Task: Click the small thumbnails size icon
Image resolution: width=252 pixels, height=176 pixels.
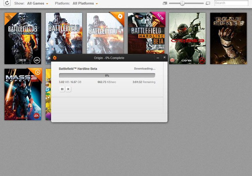Action: point(165,3)
